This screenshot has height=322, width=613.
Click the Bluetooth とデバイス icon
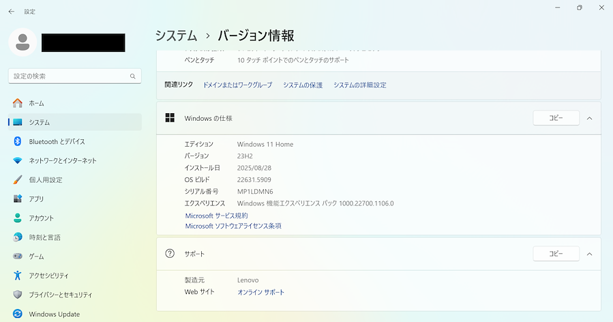tap(18, 141)
